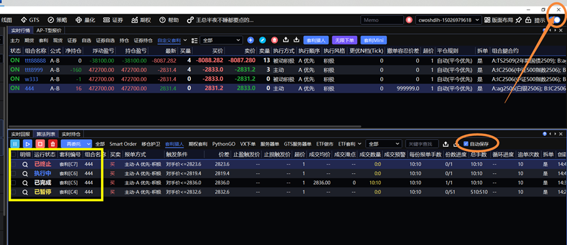Expand chevron beside 自定义套利
This screenshot has height=245, width=567.
click(185, 41)
